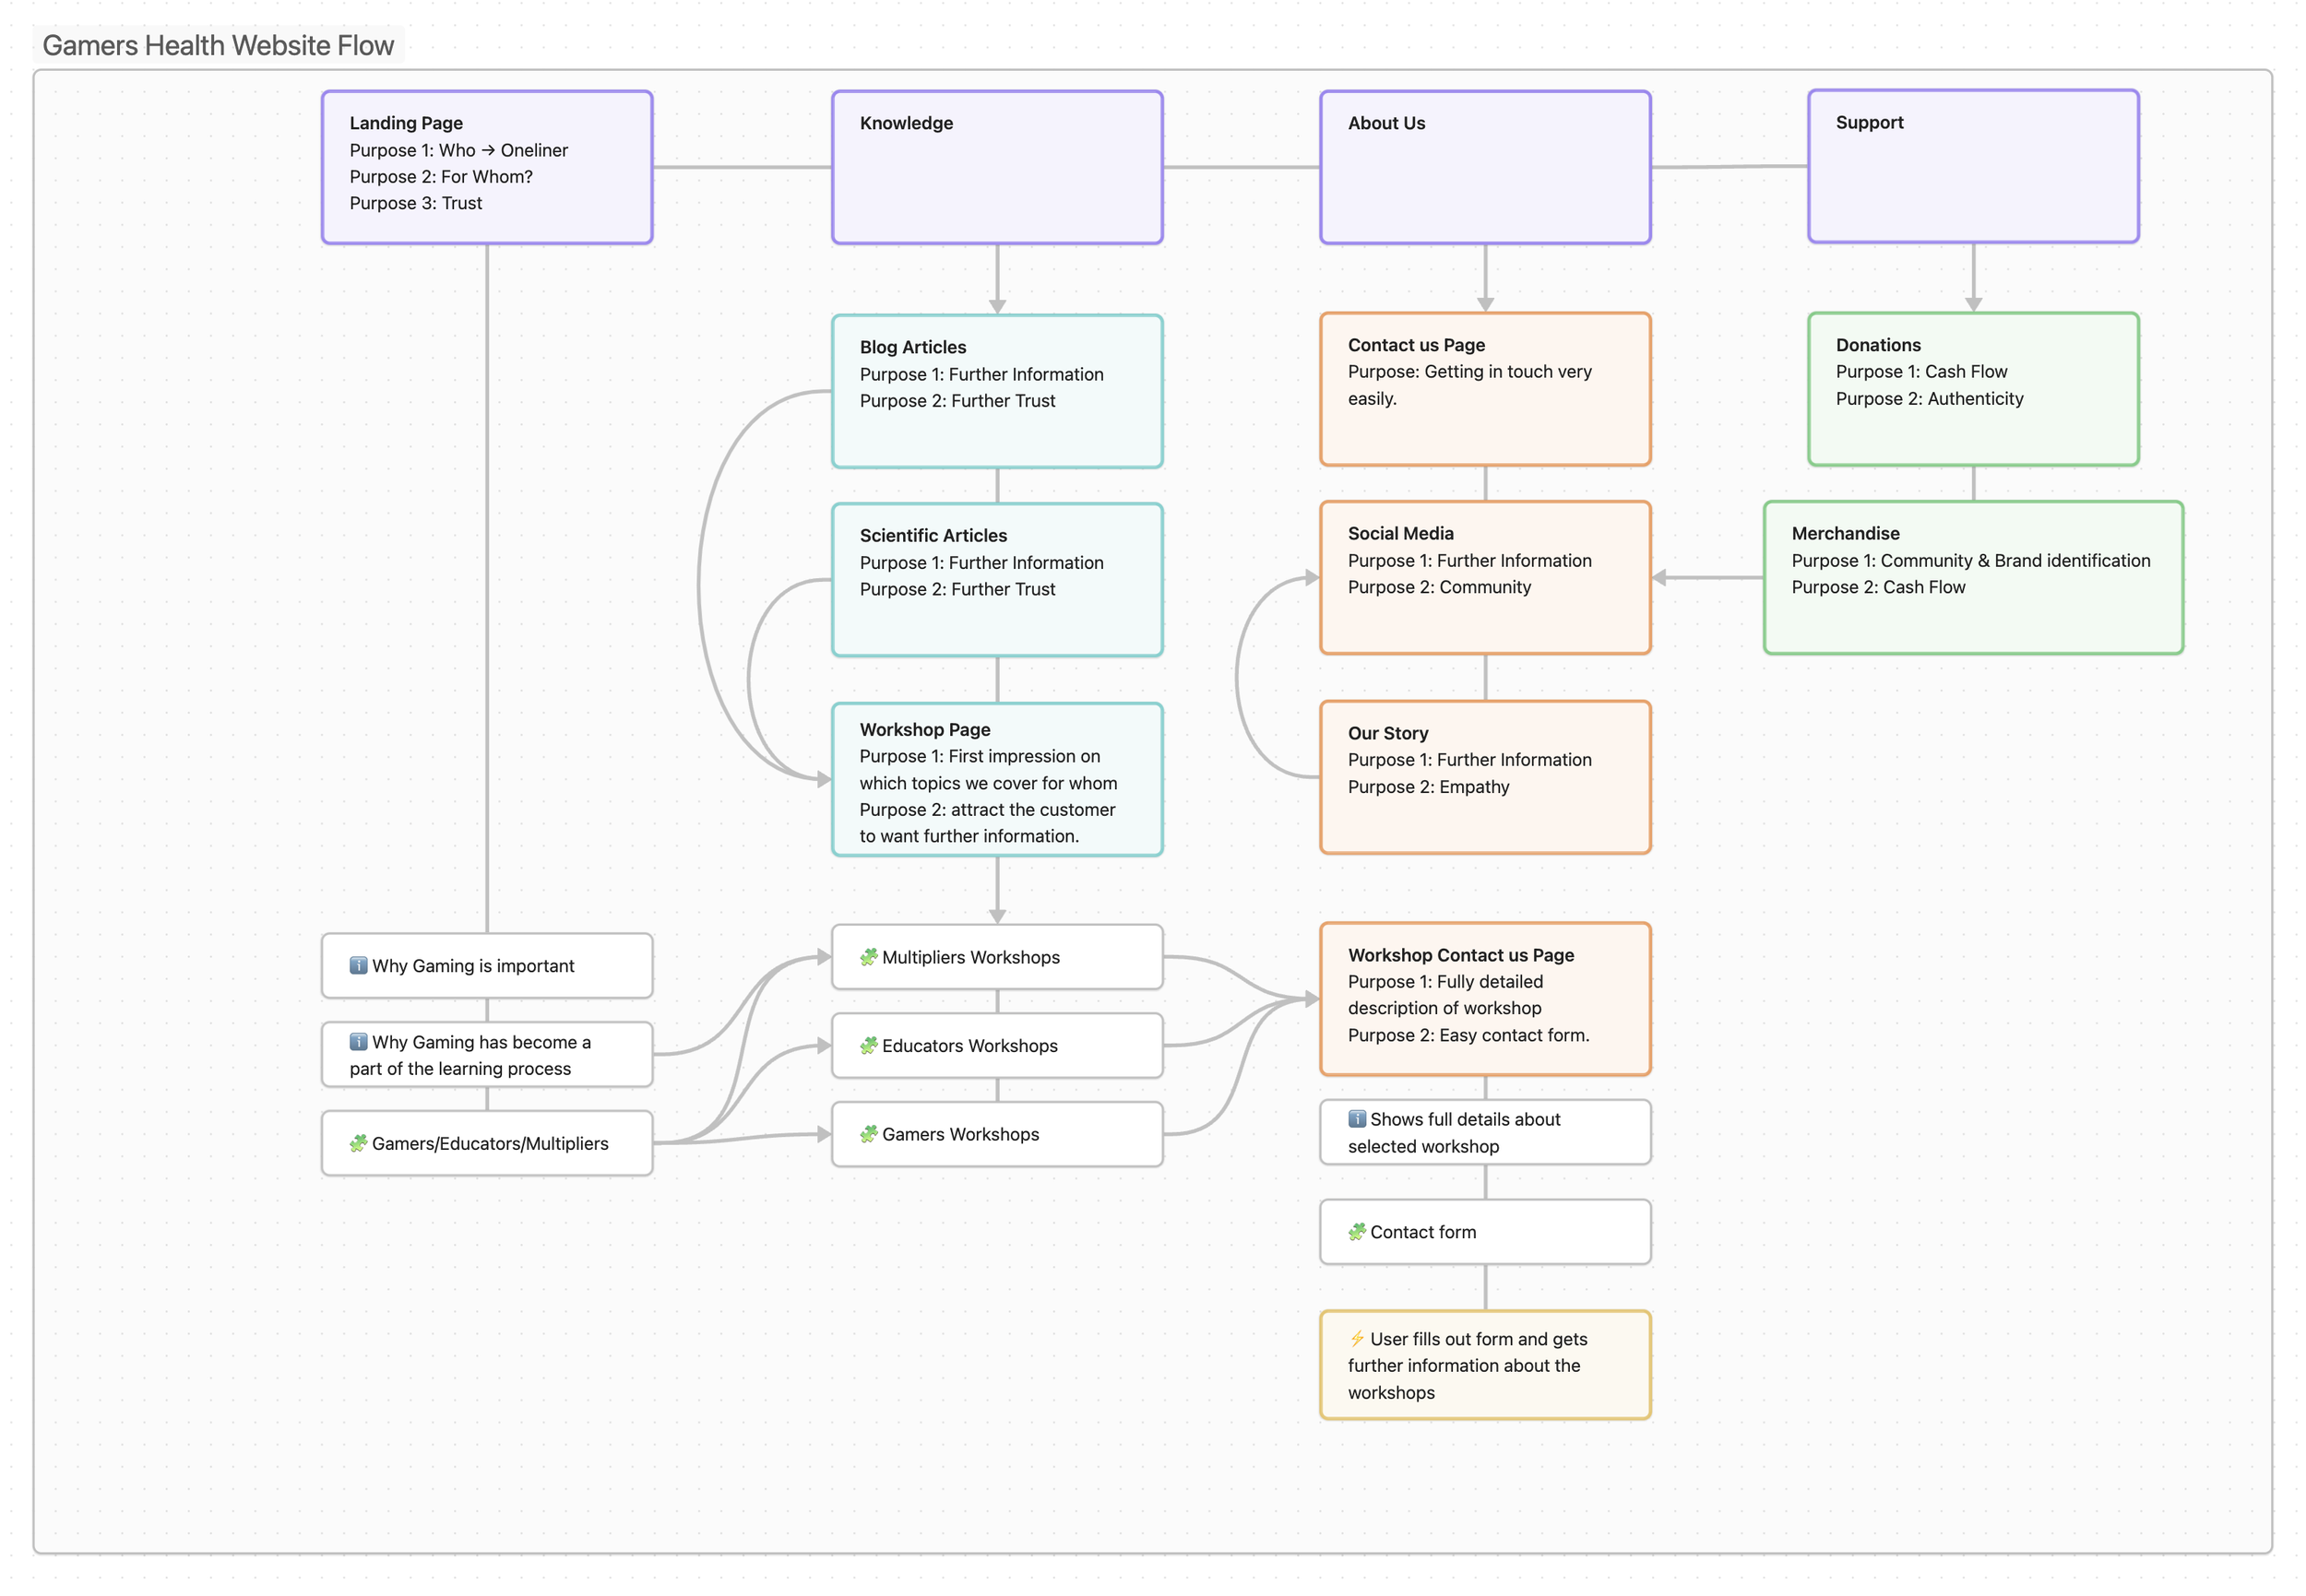2306x1596 pixels.
Task: Click the puzzle icon beside Contact form
Action: [1357, 1232]
